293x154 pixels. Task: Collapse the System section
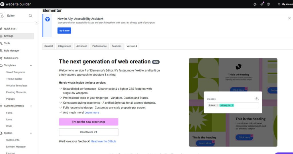[x=31, y=133]
